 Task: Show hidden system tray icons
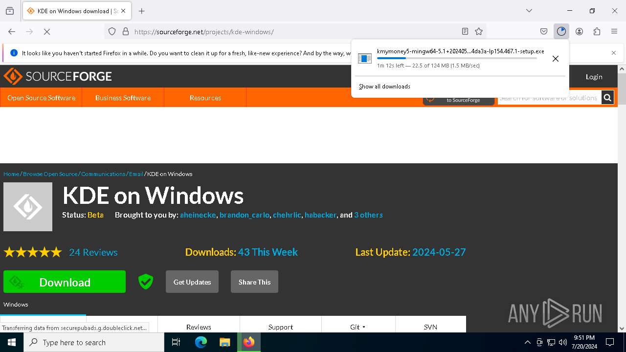[527, 342]
